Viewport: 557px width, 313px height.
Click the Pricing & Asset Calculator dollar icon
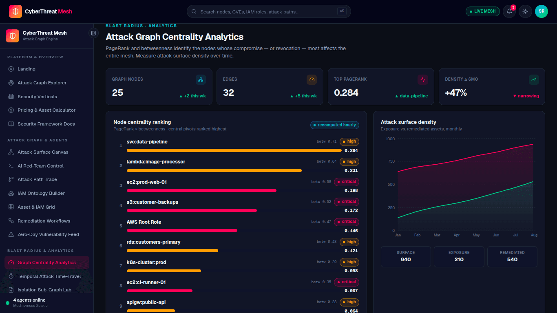[11, 110]
